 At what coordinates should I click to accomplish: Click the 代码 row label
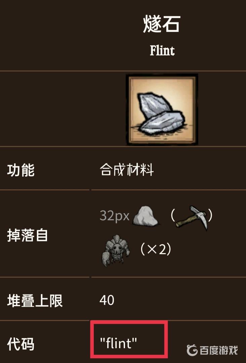(20, 344)
